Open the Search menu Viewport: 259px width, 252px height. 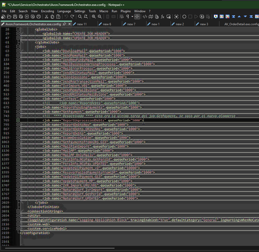[x=23, y=11]
